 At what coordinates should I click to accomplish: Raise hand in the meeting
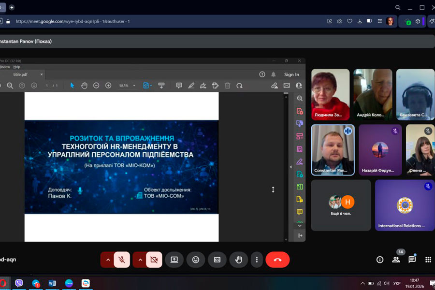pyautogui.click(x=238, y=260)
